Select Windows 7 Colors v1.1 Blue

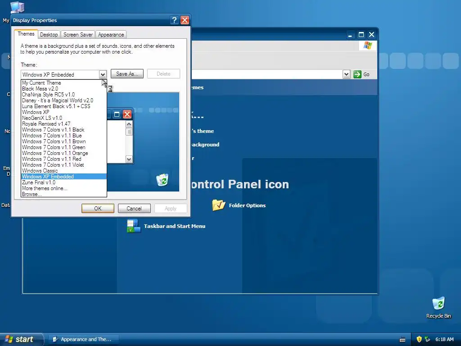[64, 136]
